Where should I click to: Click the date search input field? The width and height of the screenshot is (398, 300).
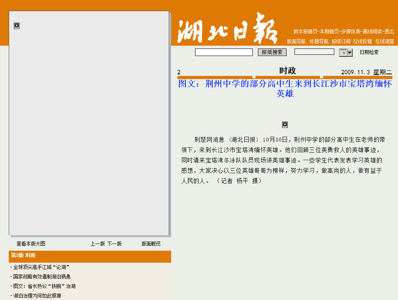pyautogui.click(x=314, y=52)
